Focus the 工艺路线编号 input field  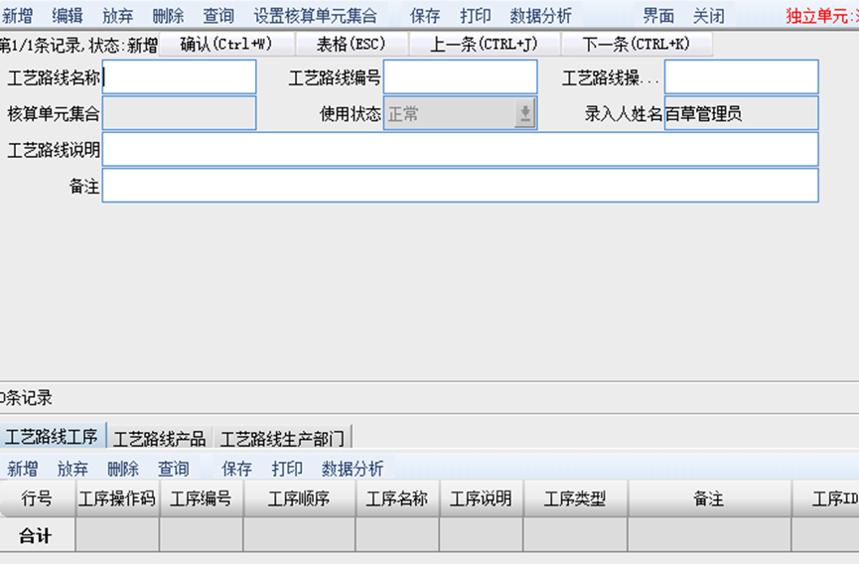tap(460, 77)
